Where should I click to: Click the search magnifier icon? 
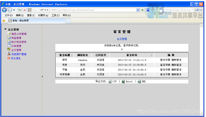[x=198, y=10]
